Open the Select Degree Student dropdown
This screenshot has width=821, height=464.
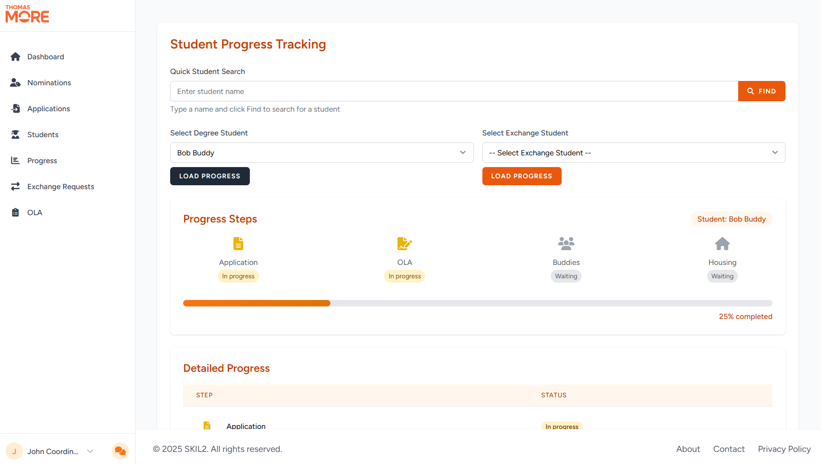tap(321, 152)
